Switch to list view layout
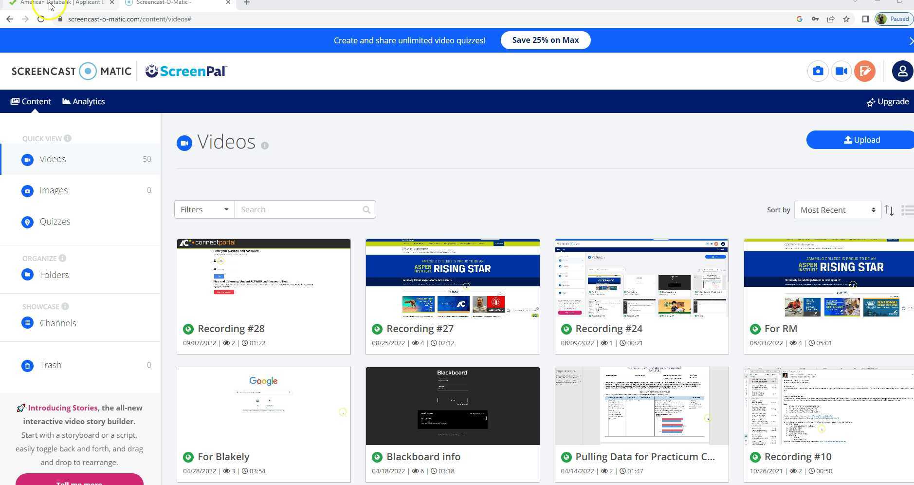The width and height of the screenshot is (914, 485). tap(907, 210)
